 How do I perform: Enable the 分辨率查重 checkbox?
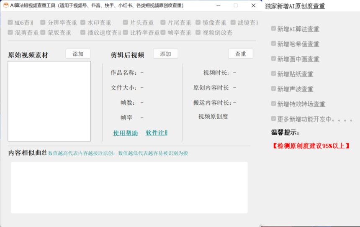(x=43, y=23)
